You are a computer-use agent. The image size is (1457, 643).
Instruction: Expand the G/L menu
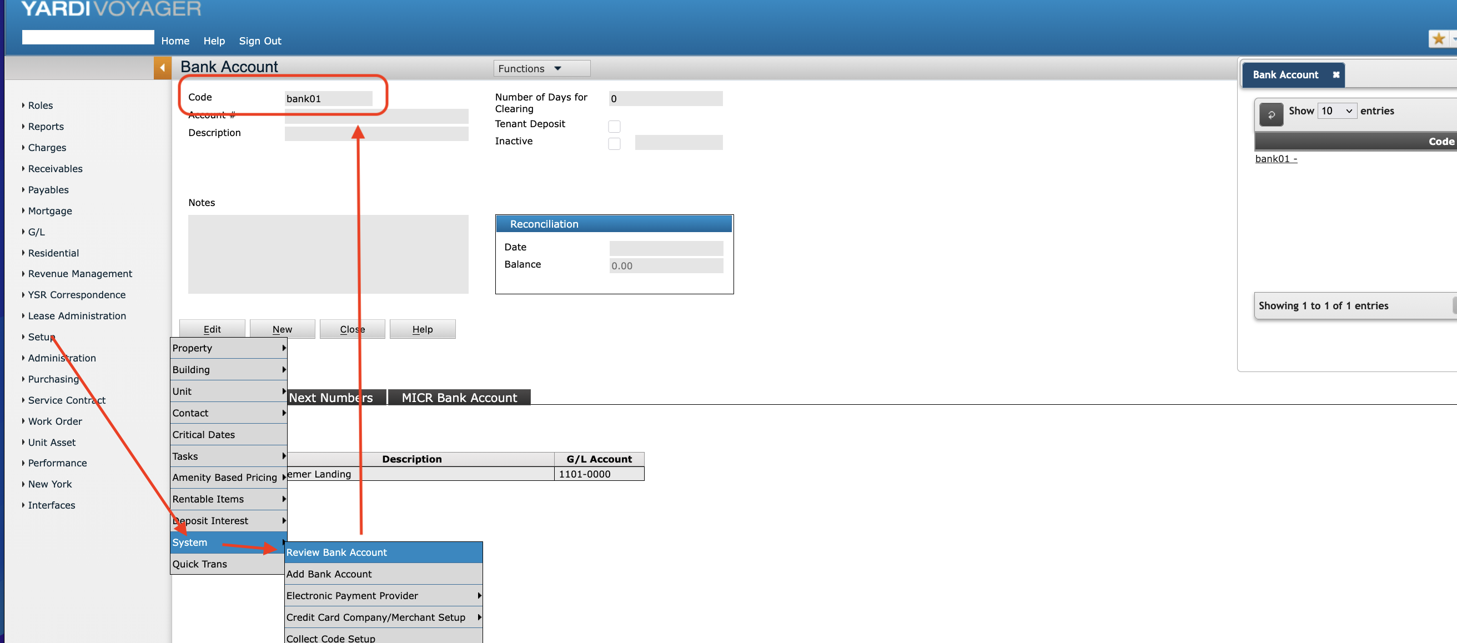[36, 232]
